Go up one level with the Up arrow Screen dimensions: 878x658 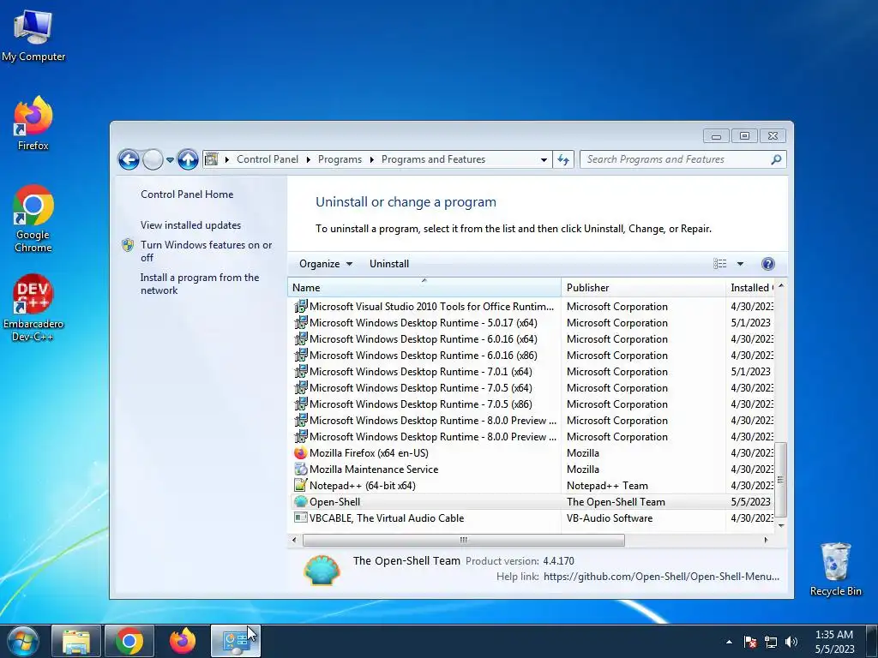[188, 160]
